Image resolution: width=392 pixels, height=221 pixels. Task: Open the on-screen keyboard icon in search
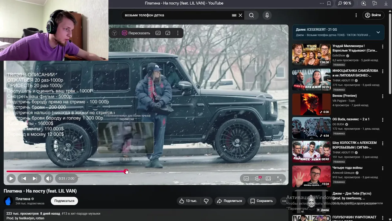pyautogui.click(x=234, y=15)
